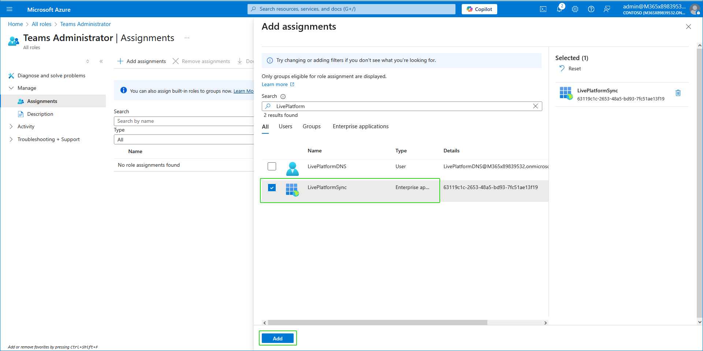The image size is (703, 351).
Task: Click the Search by name field
Action: click(x=183, y=121)
